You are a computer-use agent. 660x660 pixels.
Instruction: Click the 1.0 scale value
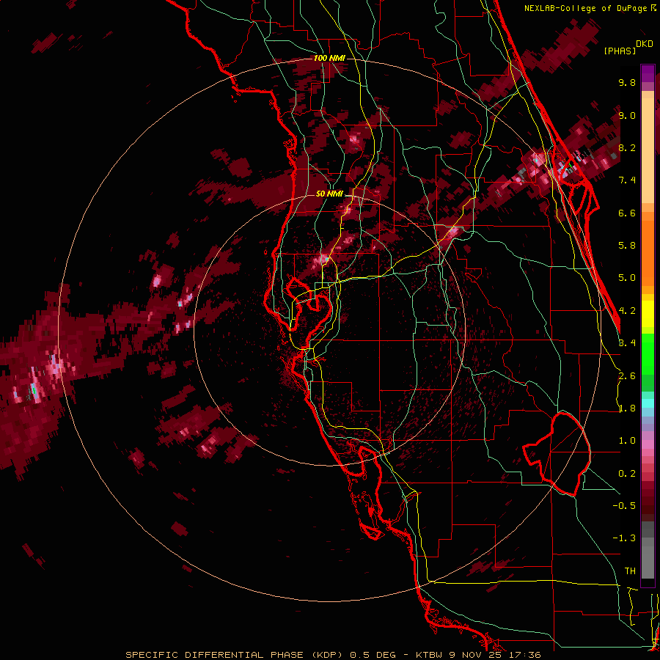[627, 441]
